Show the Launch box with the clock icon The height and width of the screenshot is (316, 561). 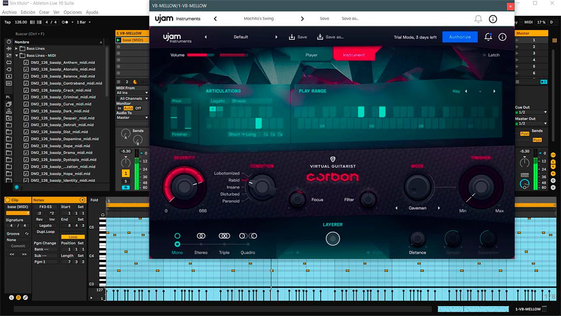click(x=12, y=297)
